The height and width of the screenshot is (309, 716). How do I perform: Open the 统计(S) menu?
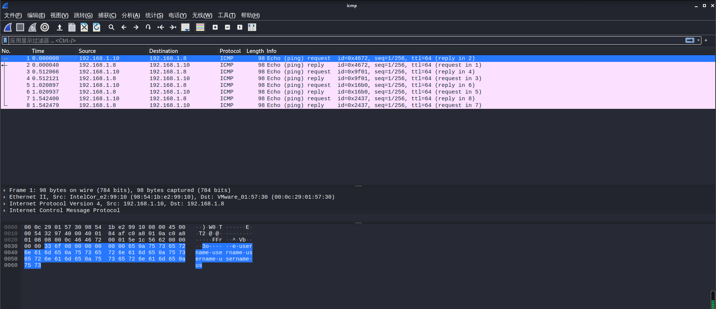click(x=154, y=15)
